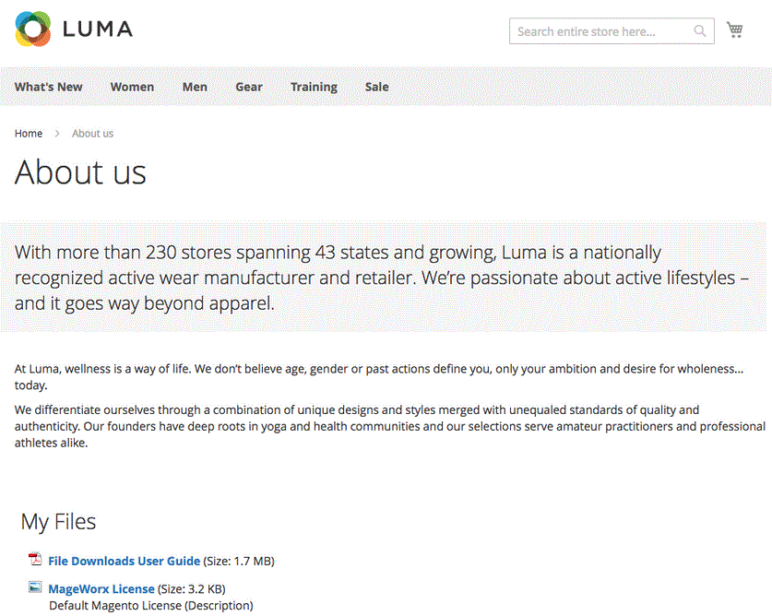Click the image file icon beside MageWorx License
772x616 pixels.
point(35,587)
